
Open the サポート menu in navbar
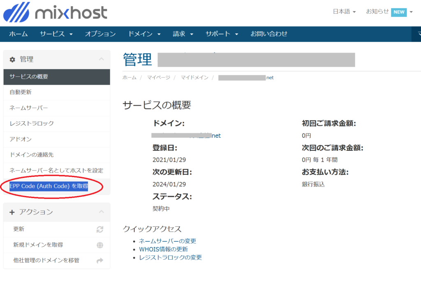click(x=222, y=34)
